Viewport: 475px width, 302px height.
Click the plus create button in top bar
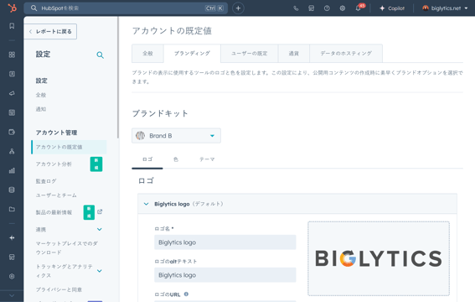238,8
